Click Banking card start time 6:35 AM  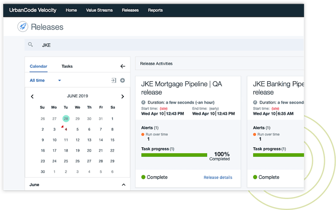pos(273,114)
